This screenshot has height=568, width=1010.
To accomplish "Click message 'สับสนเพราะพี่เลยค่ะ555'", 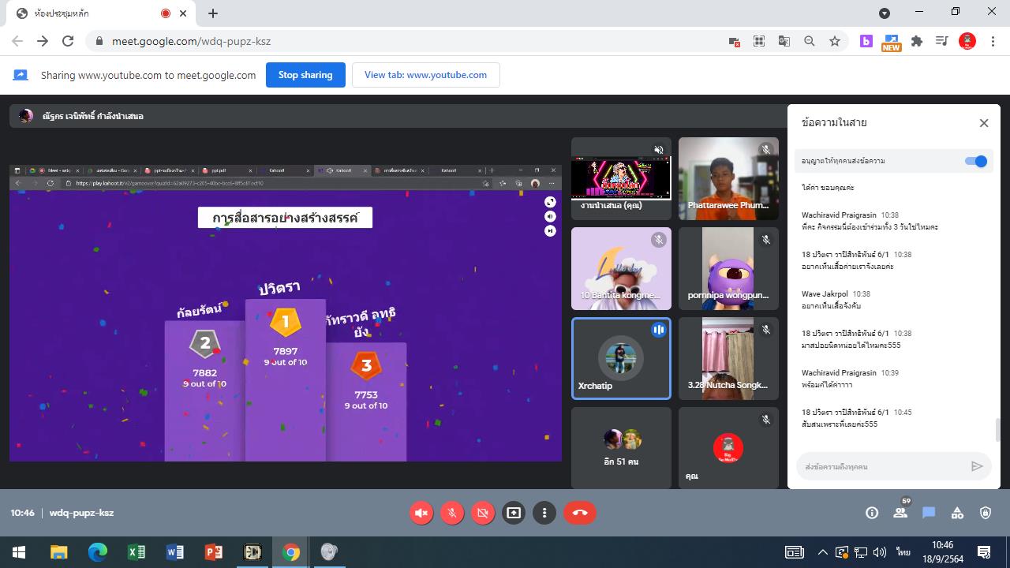I will [840, 424].
